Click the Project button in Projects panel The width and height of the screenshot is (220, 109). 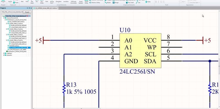point(27,12)
